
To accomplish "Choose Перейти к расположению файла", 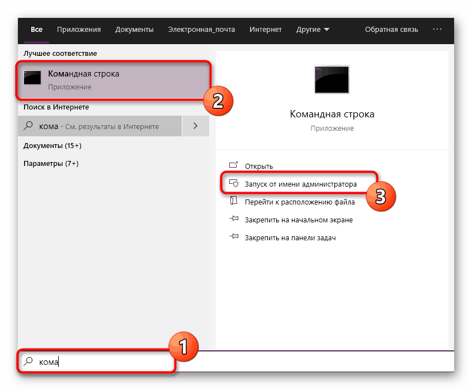I will pos(300,202).
